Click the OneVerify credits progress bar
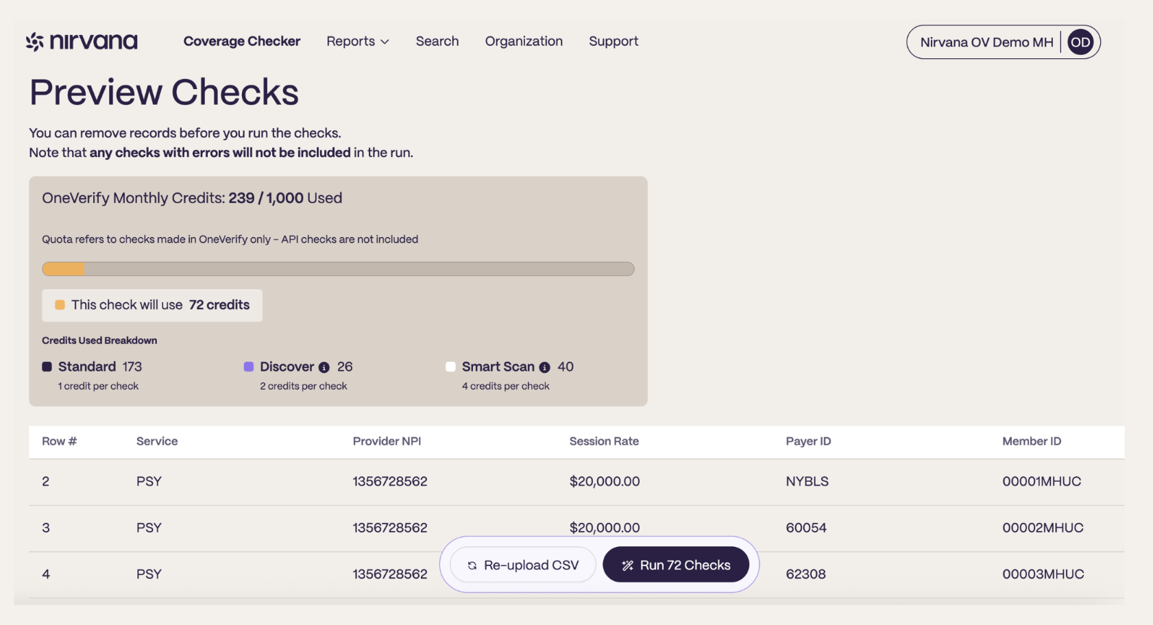Image resolution: width=1153 pixels, height=625 pixels. click(x=338, y=269)
